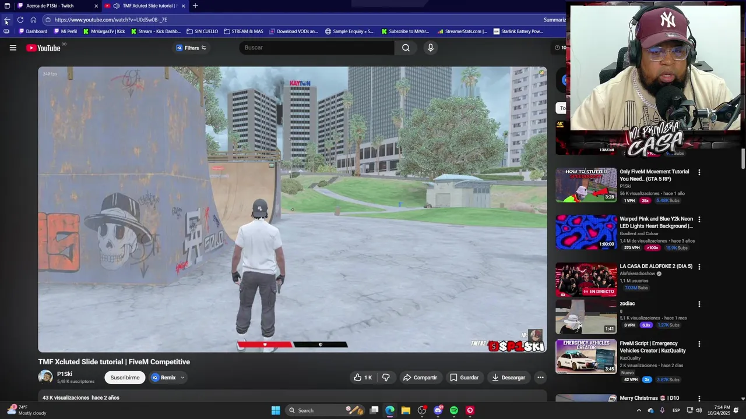The height and width of the screenshot is (419, 746).
Task: Open the YouTube hamburger guide menu
Action: (13, 48)
